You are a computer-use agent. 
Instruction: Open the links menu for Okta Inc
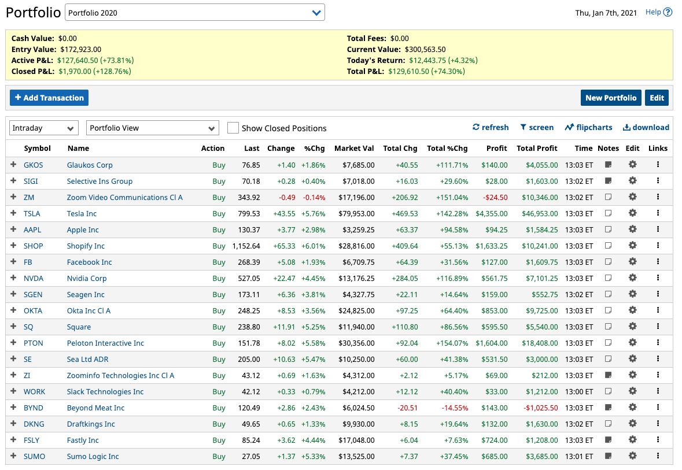(x=658, y=310)
